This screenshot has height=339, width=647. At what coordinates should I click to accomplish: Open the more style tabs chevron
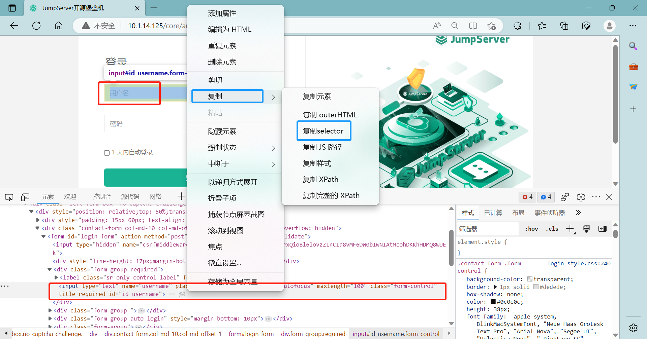579,213
